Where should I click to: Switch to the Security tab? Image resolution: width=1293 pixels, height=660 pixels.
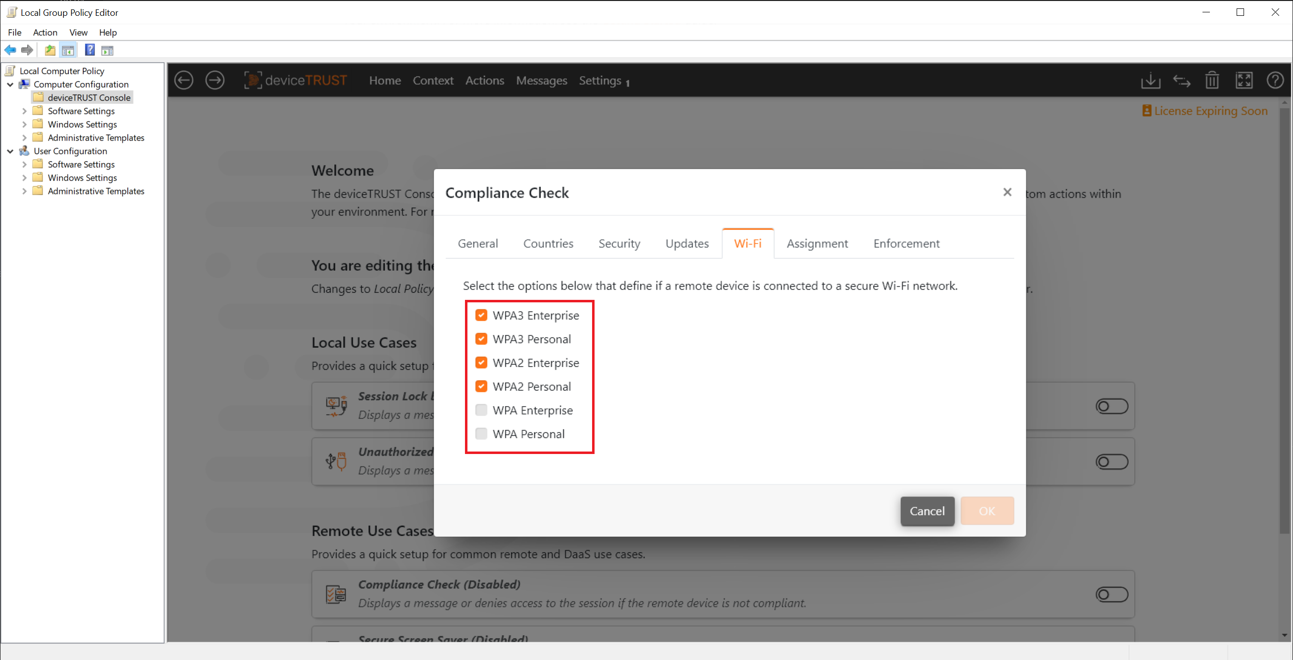619,244
